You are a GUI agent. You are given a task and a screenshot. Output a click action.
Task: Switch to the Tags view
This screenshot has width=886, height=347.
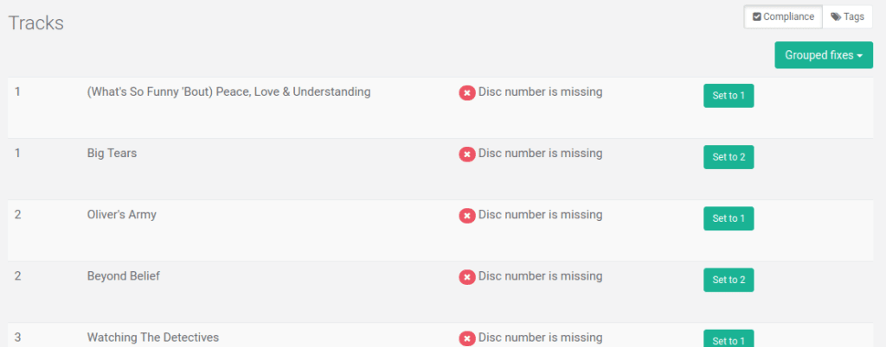(847, 17)
